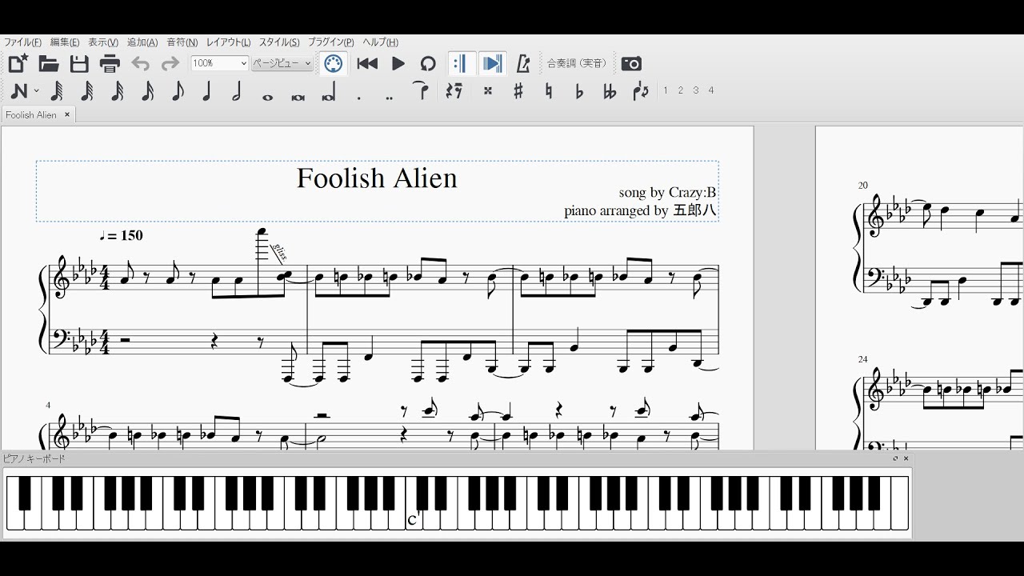Add augmentation dot

click(x=359, y=98)
